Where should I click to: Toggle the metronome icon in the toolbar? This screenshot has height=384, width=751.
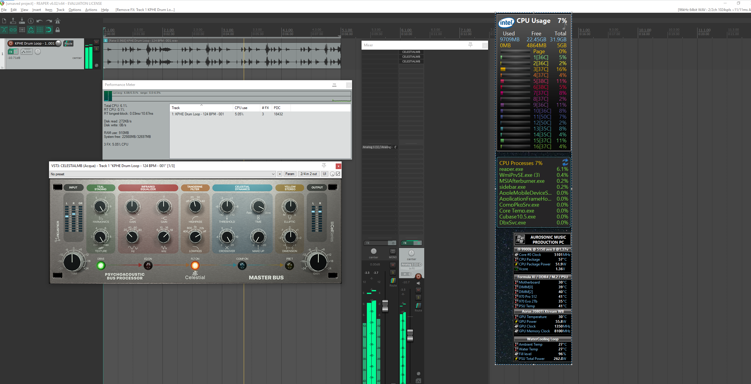(58, 21)
